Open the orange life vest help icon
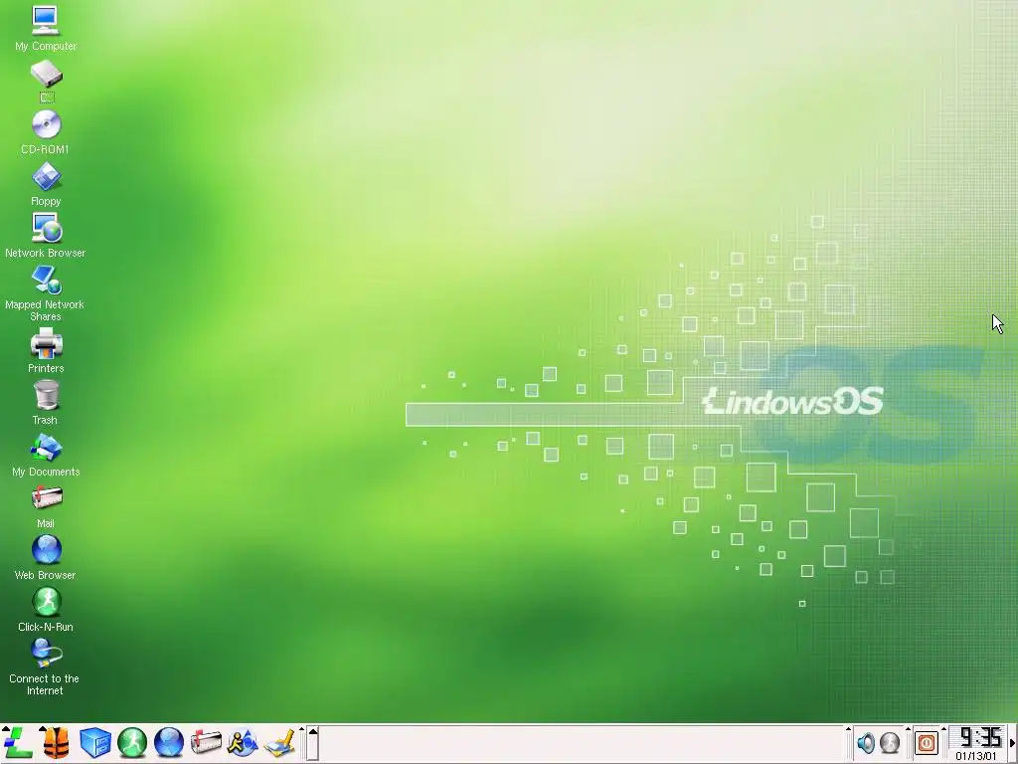Image resolution: width=1018 pixels, height=764 pixels. [56, 742]
